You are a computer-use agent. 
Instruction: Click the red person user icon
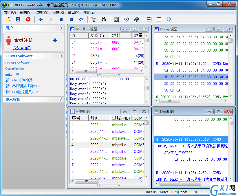9,41
